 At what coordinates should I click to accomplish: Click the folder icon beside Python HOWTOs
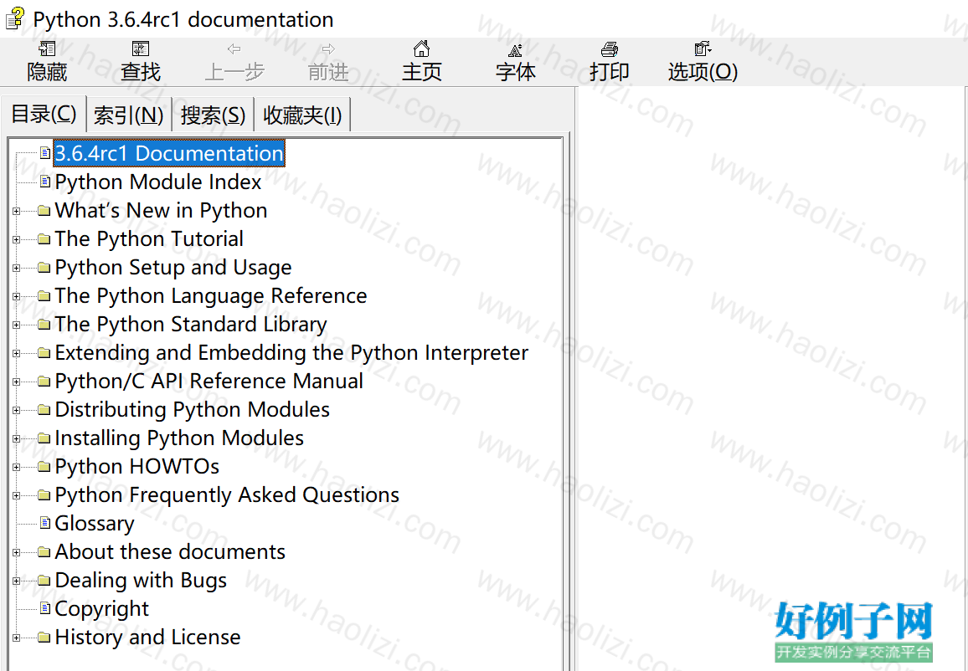pos(44,466)
